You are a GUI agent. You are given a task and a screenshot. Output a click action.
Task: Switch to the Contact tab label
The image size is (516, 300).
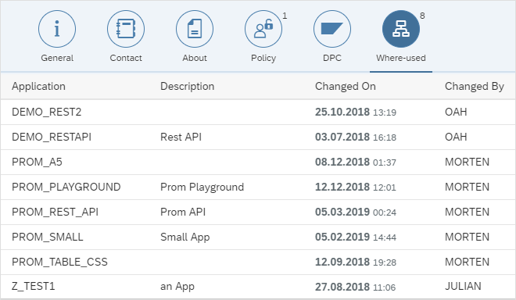[126, 58]
